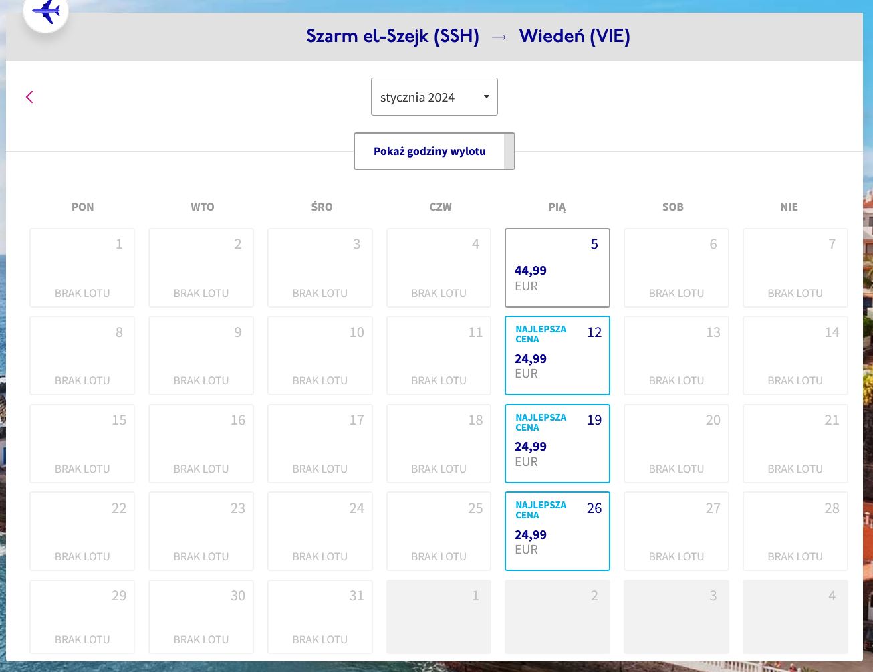Click day 22 Monday cell

(82, 531)
